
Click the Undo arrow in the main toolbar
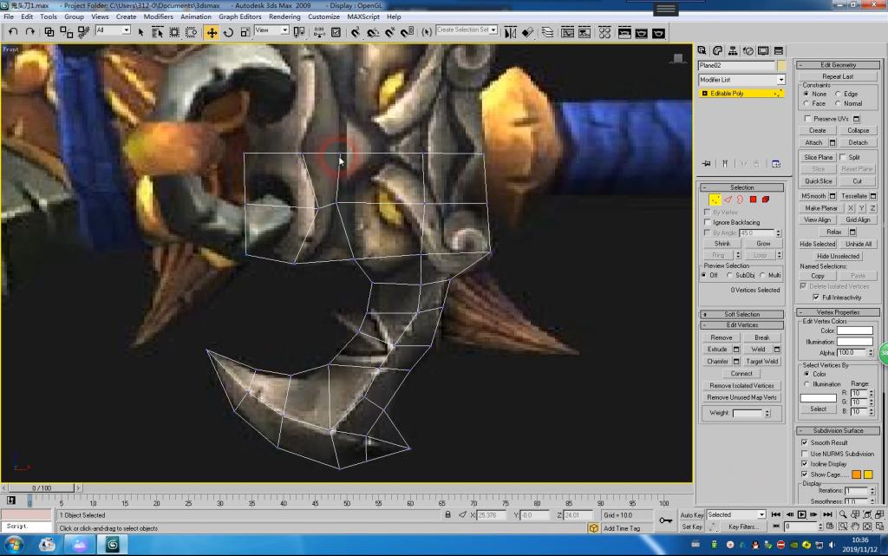tap(13, 32)
